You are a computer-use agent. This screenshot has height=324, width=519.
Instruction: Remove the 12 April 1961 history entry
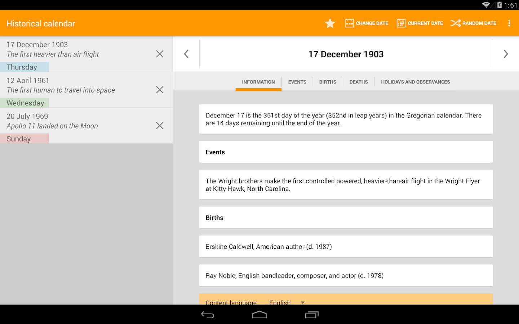coord(160,90)
